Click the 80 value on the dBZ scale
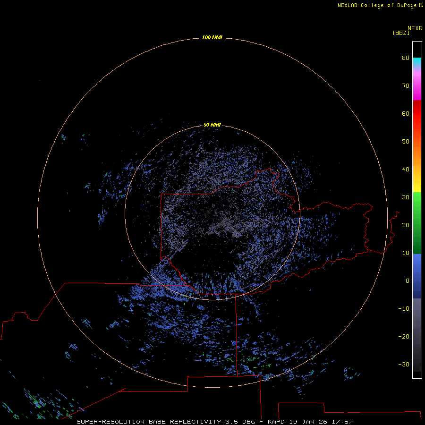This screenshot has height=425, width=425. (406, 58)
